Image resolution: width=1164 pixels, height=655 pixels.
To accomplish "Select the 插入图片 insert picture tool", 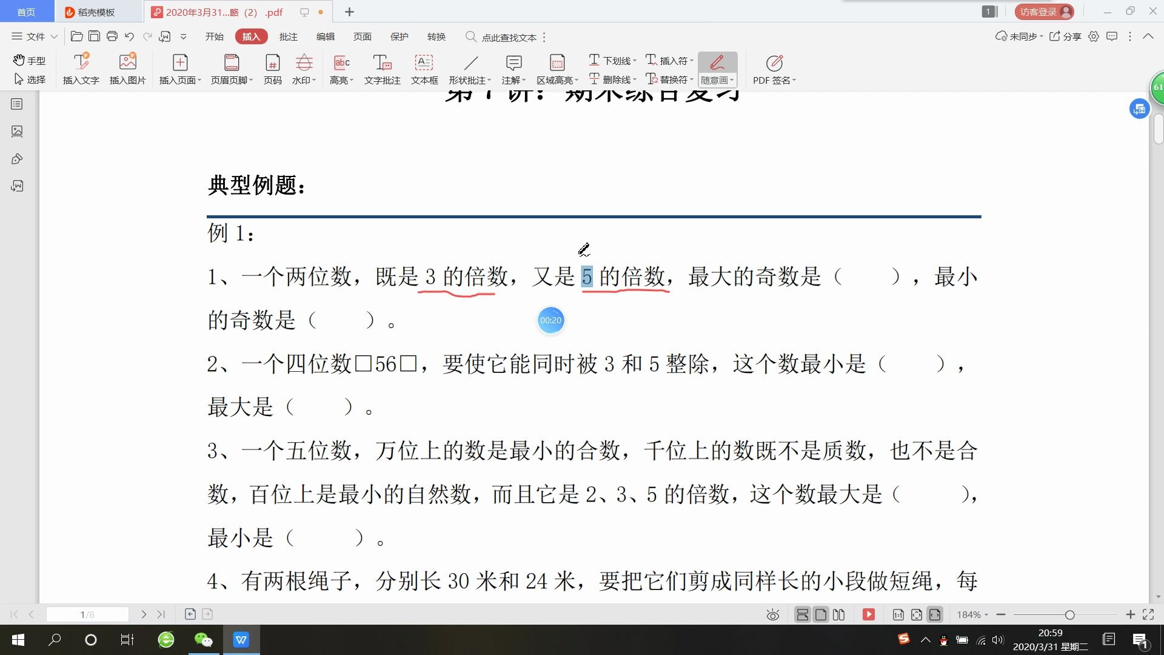I will 127,68.
